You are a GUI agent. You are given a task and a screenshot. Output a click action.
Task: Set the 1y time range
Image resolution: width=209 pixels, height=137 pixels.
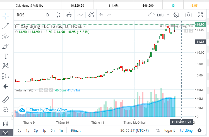click(x=28, y=131)
